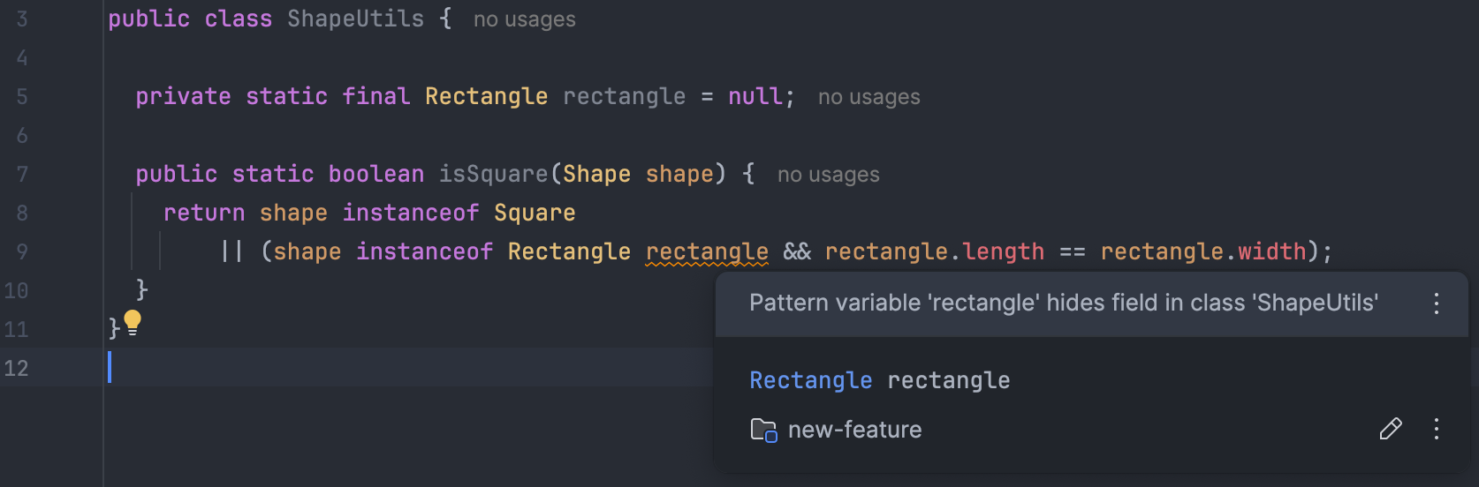Click 'no usages' hint after rectangle field
Screen dimensions: 1479x487
click(x=868, y=97)
